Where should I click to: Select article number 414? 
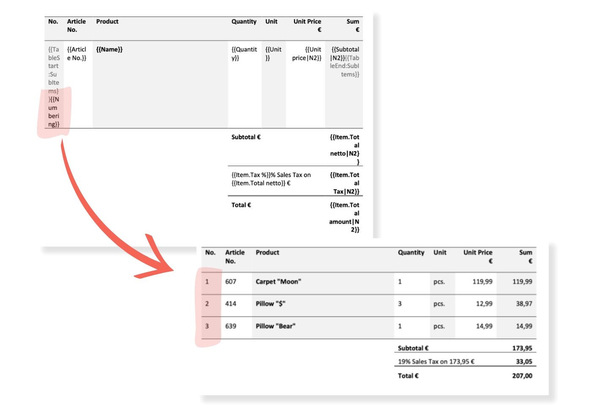pos(231,303)
